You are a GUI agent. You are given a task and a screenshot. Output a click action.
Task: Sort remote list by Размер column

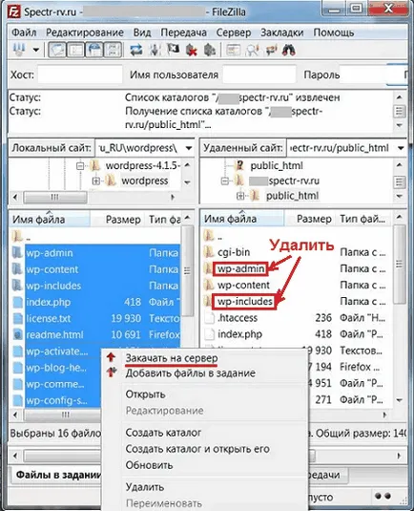point(314,219)
